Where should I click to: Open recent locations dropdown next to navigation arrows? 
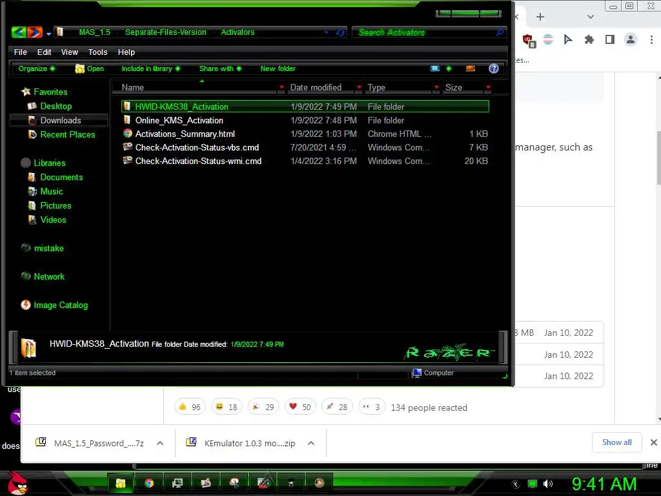tap(48, 34)
